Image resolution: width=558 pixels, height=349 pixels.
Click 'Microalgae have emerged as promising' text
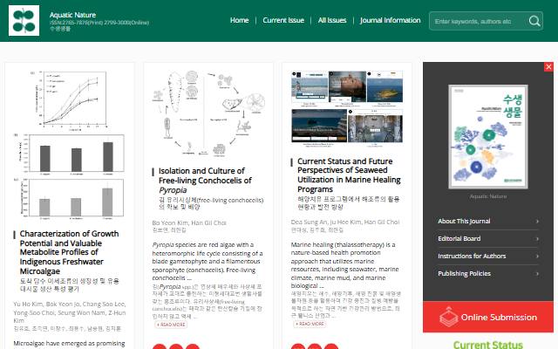coord(69,344)
